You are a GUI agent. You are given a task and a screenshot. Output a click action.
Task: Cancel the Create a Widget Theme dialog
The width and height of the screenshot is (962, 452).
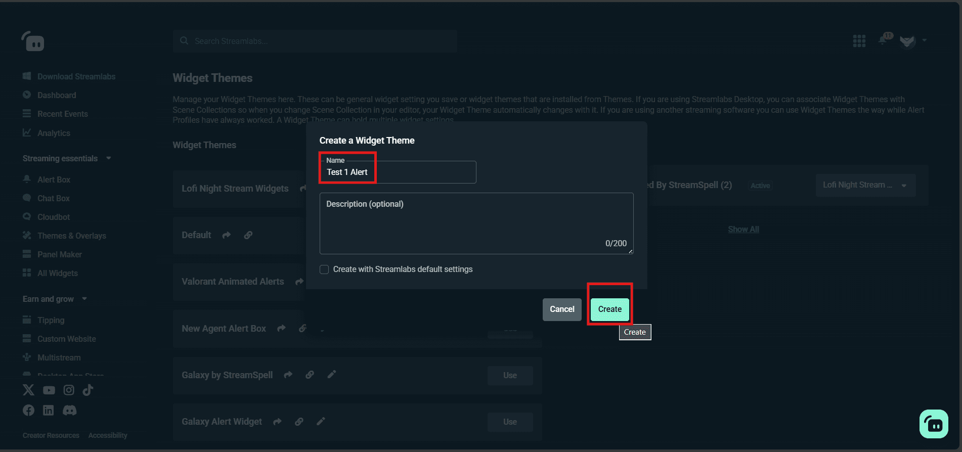562,309
